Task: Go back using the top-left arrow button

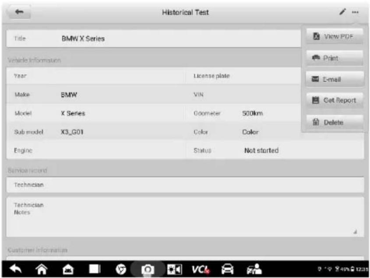Action: (19, 12)
